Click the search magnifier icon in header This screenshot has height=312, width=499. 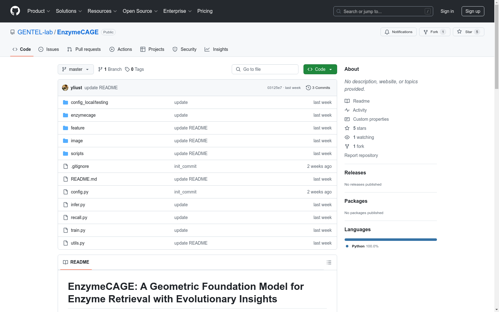(x=339, y=11)
